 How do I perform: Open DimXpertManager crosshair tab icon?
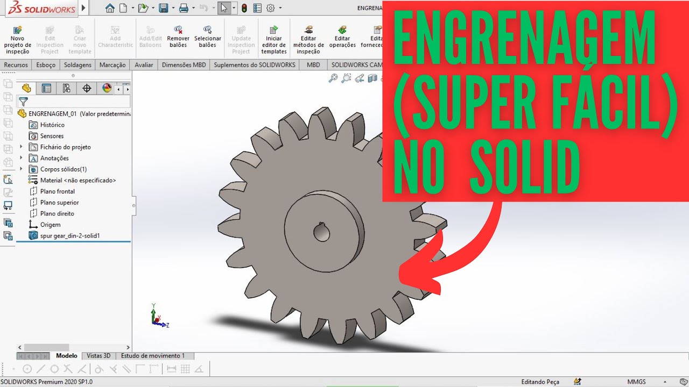point(87,89)
